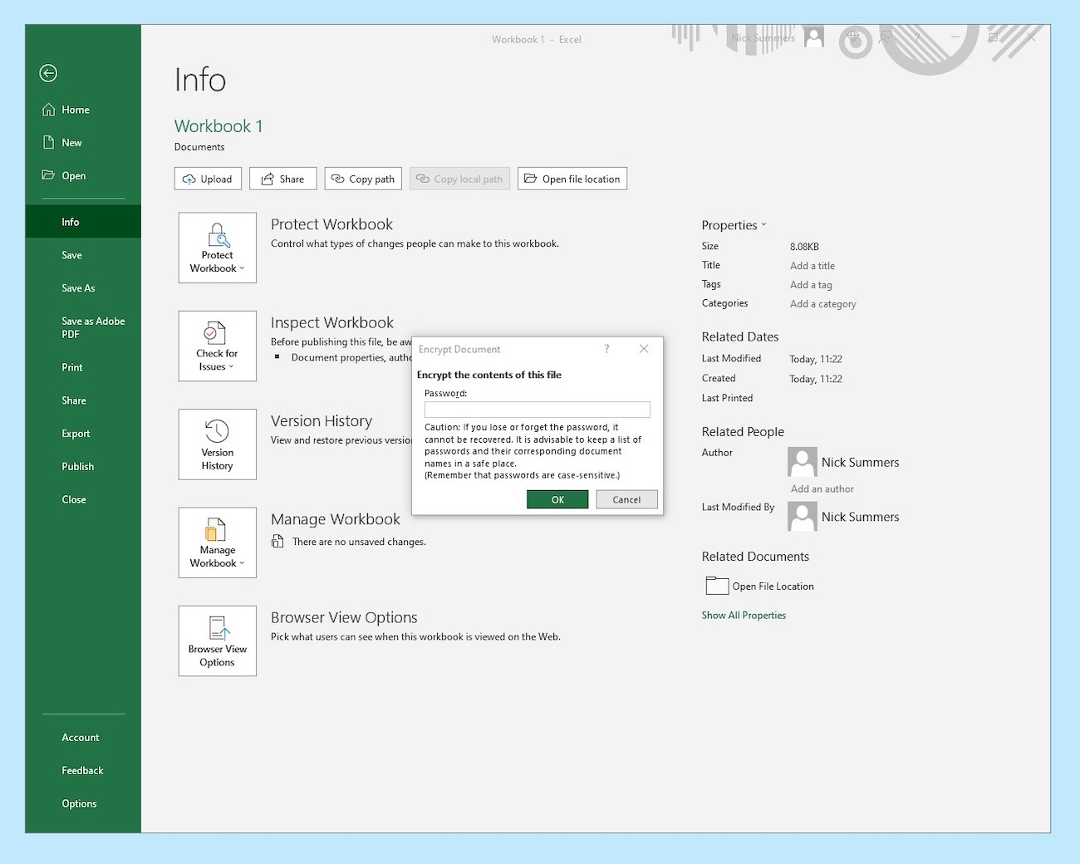
Task: Open the Print section from the sidebar
Action: coord(71,366)
